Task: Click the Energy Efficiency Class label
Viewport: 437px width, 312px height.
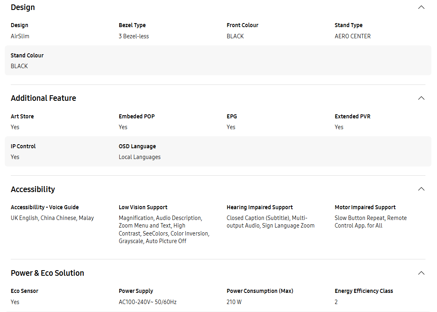Action: tap(364, 291)
